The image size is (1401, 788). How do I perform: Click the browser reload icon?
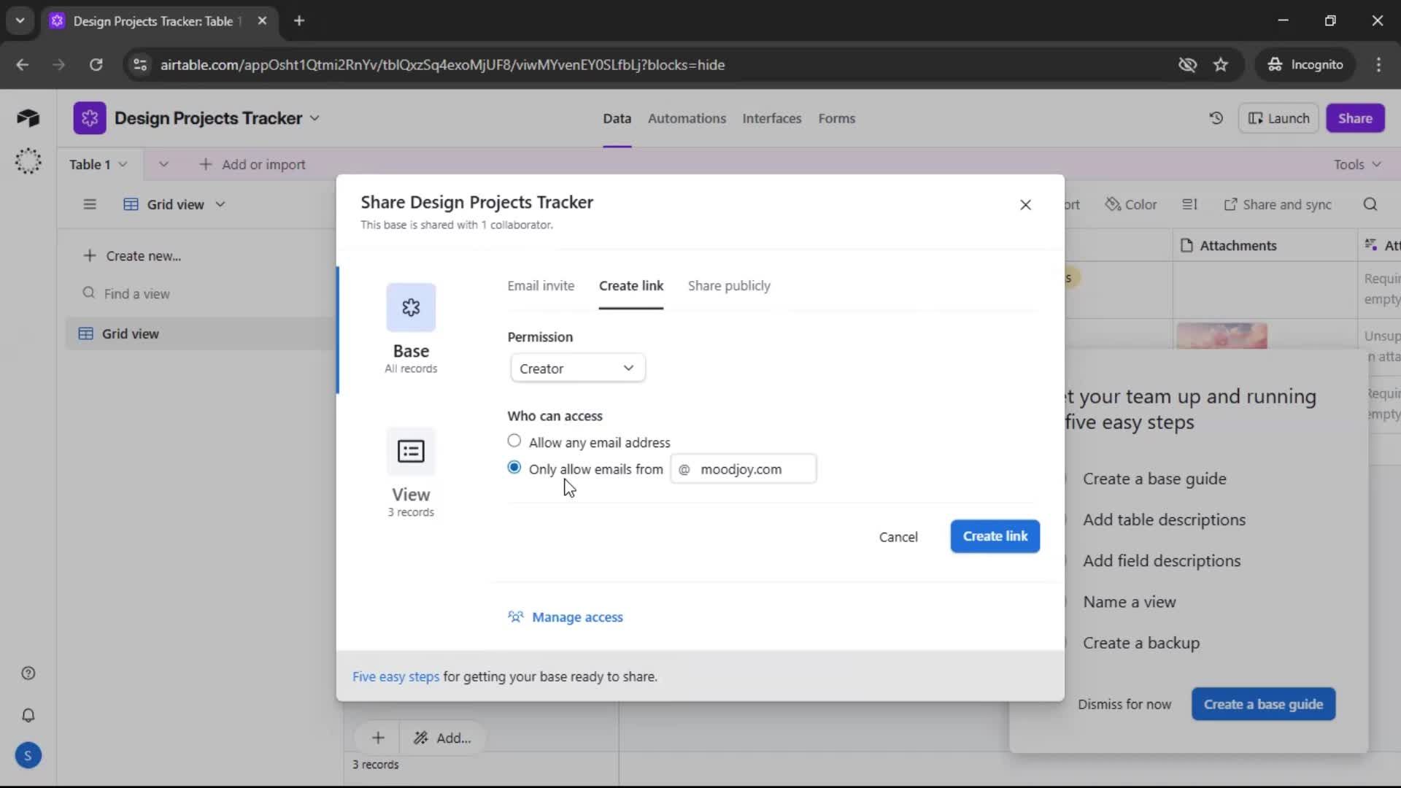96,65
